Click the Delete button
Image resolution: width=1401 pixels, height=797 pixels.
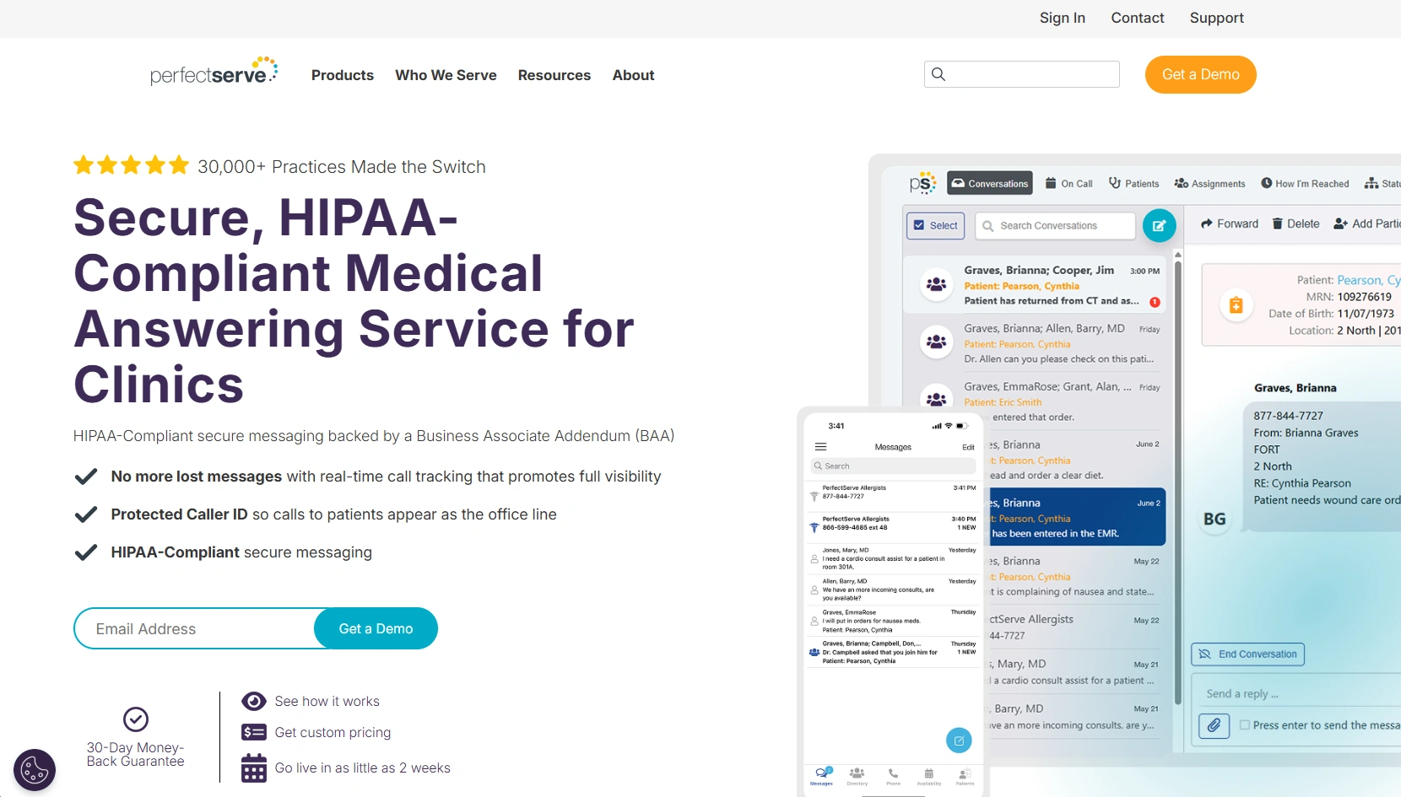pyautogui.click(x=1296, y=223)
